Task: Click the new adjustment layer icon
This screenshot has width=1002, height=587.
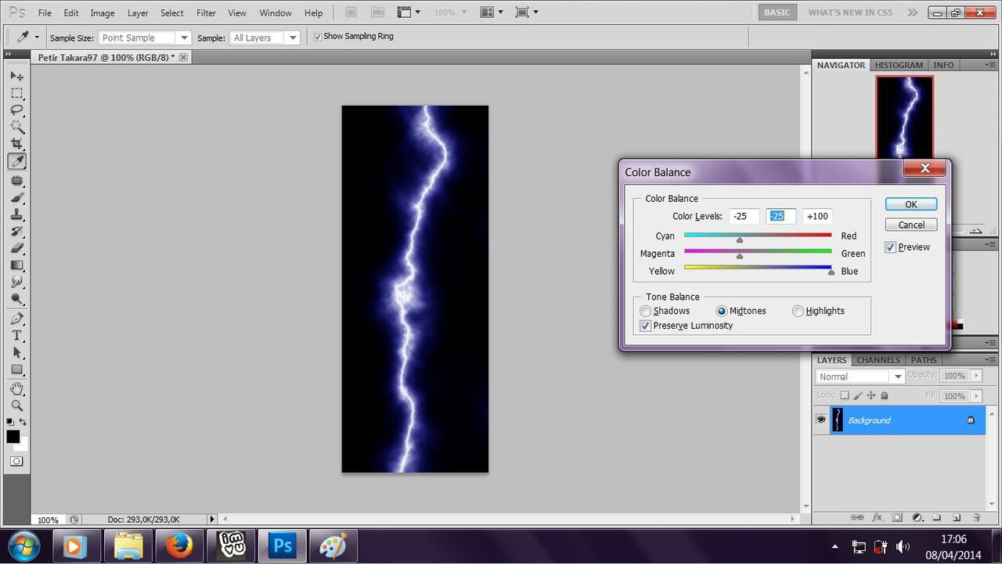Action: [x=917, y=517]
